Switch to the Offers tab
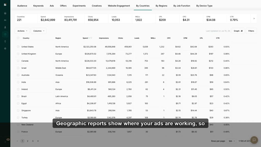This screenshot has width=261, height=147. tap(63, 6)
